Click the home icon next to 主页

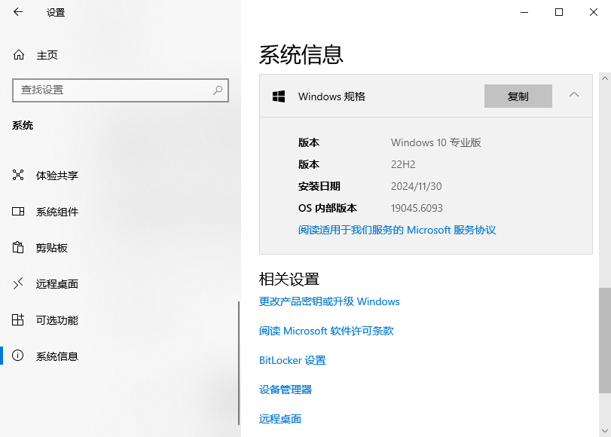point(17,54)
